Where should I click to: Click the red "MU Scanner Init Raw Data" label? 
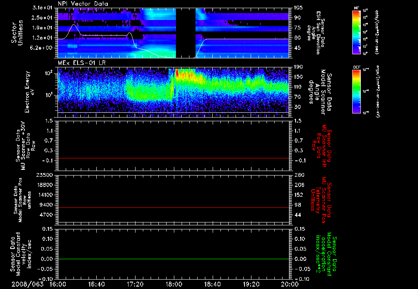point(322,146)
